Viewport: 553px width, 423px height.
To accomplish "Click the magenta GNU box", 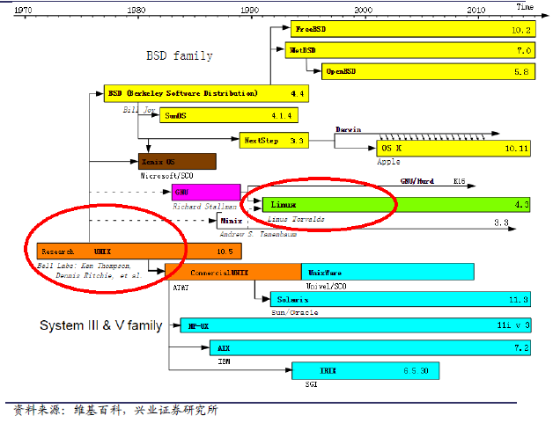I will (x=206, y=193).
